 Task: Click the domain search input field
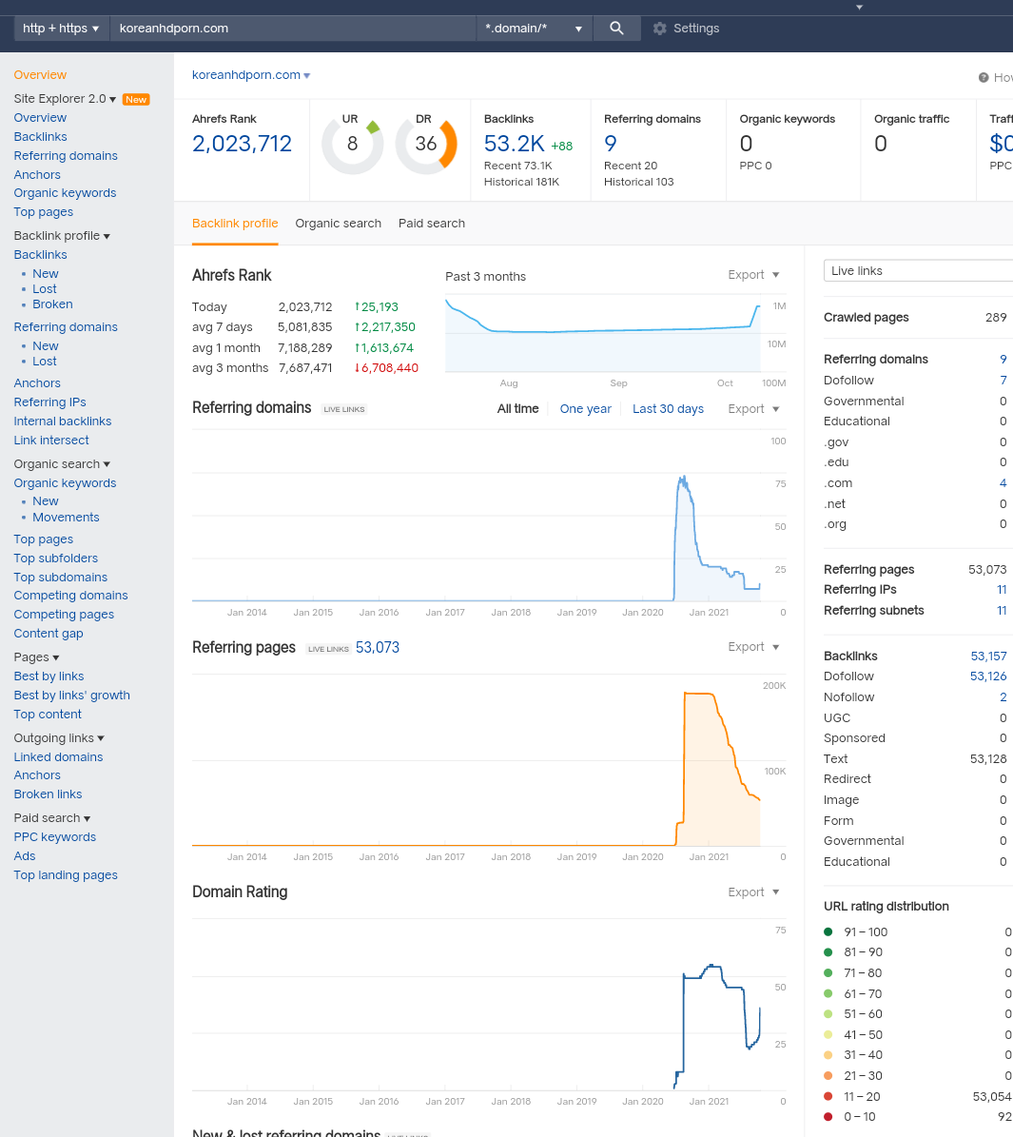click(293, 29)
